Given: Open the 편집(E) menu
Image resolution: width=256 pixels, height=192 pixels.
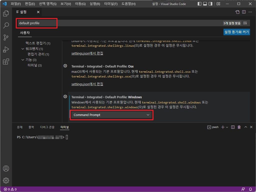Looking at the screenshot, I should 30,4.
